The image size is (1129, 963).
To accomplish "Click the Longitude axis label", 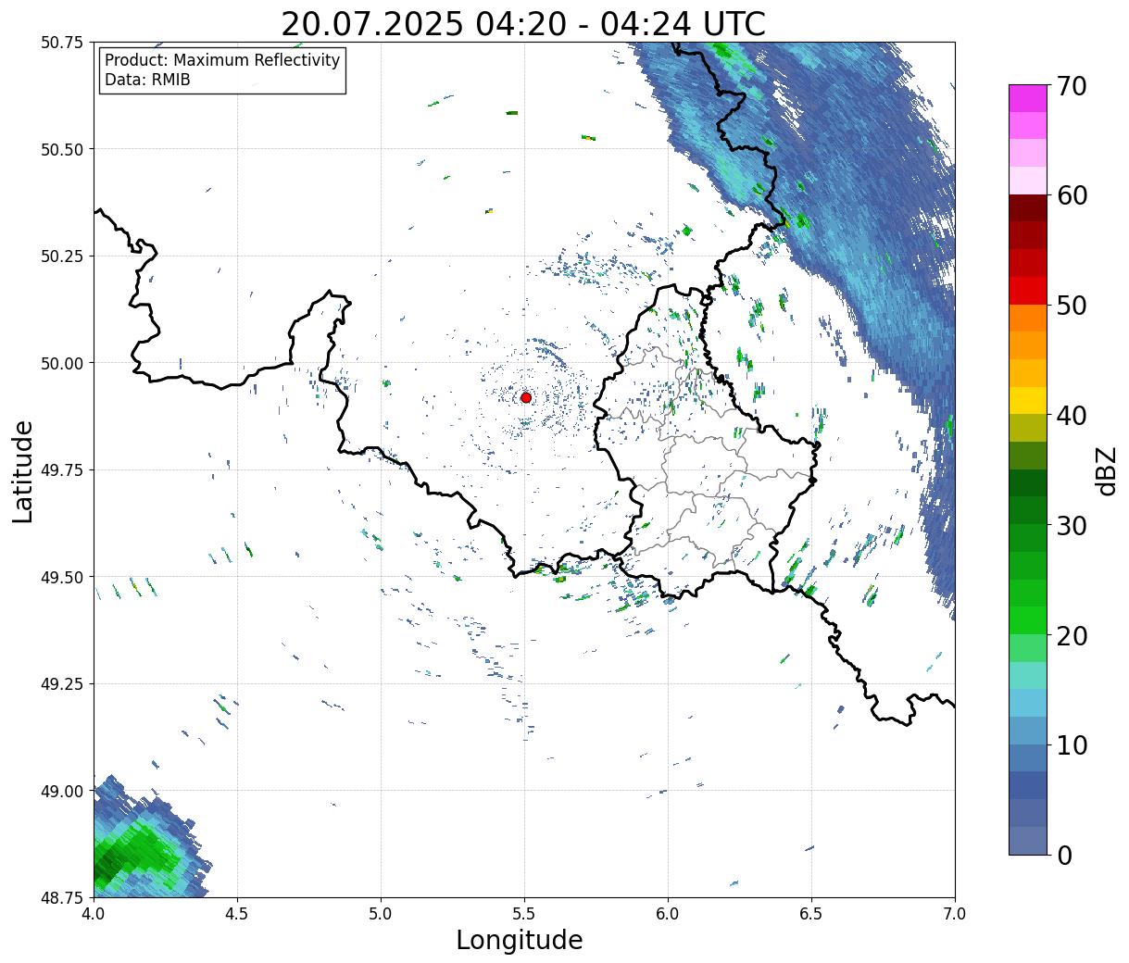I will point(520,940).
